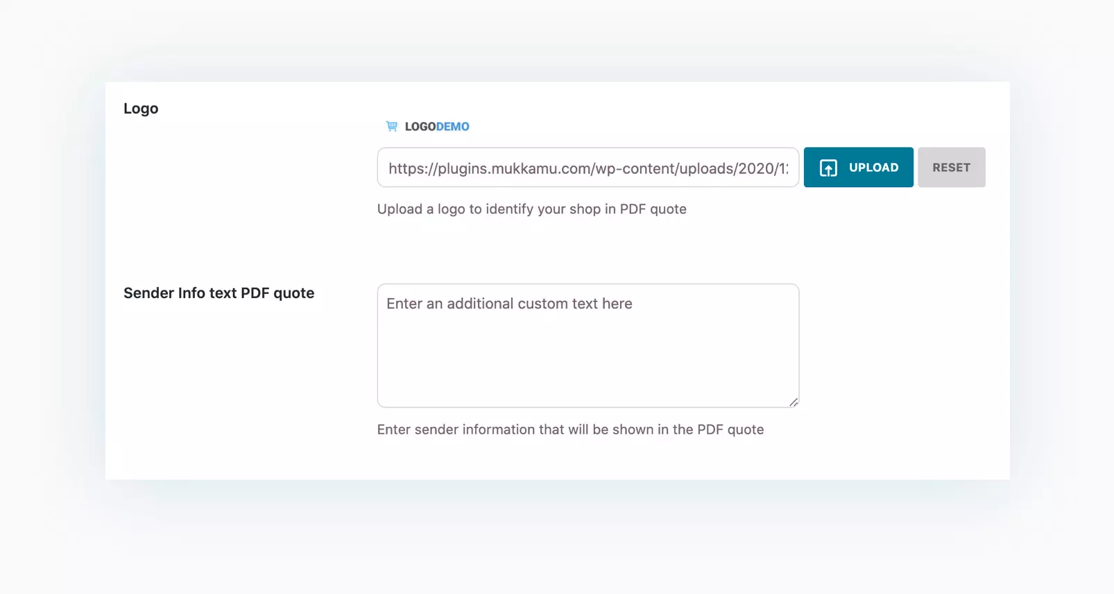Image resolution: width=1114 pixels, height=594 pixels.
Task: Select the LOGODEMO logo preview image
Action: point(428,126)
